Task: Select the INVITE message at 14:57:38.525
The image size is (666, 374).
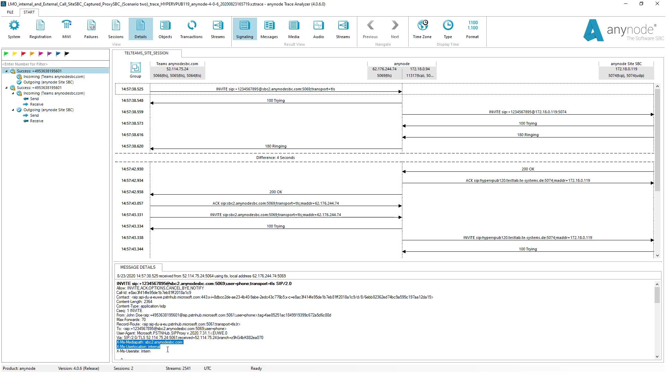Action: [275, 89]
